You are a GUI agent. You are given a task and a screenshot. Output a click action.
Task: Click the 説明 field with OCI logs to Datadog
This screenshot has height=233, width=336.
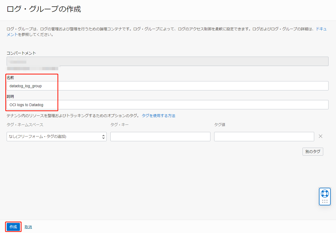167,105
